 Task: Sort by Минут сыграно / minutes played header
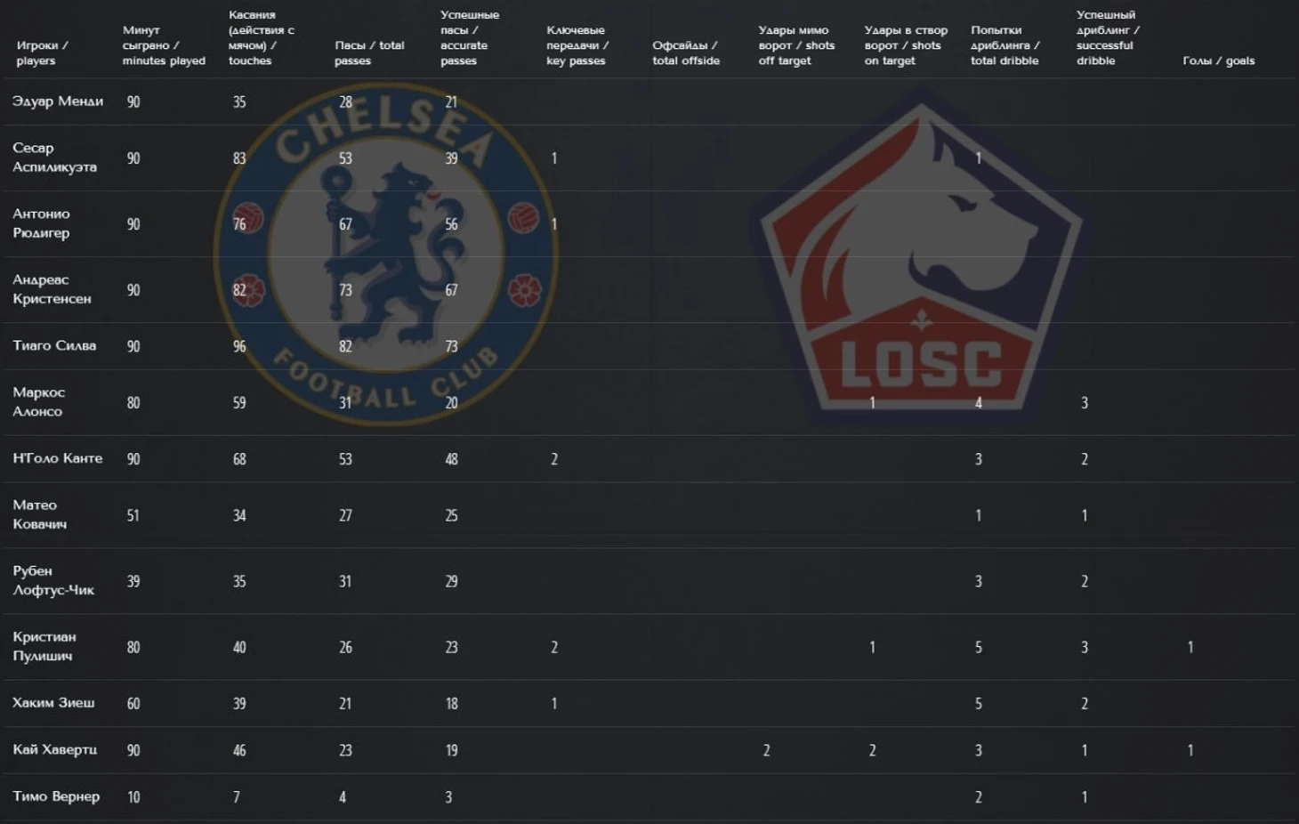[x=164, y=45]
